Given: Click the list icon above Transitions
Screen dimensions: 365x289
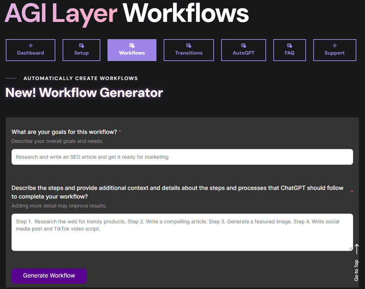Looking at the screenshot, I should coord(189,45).
